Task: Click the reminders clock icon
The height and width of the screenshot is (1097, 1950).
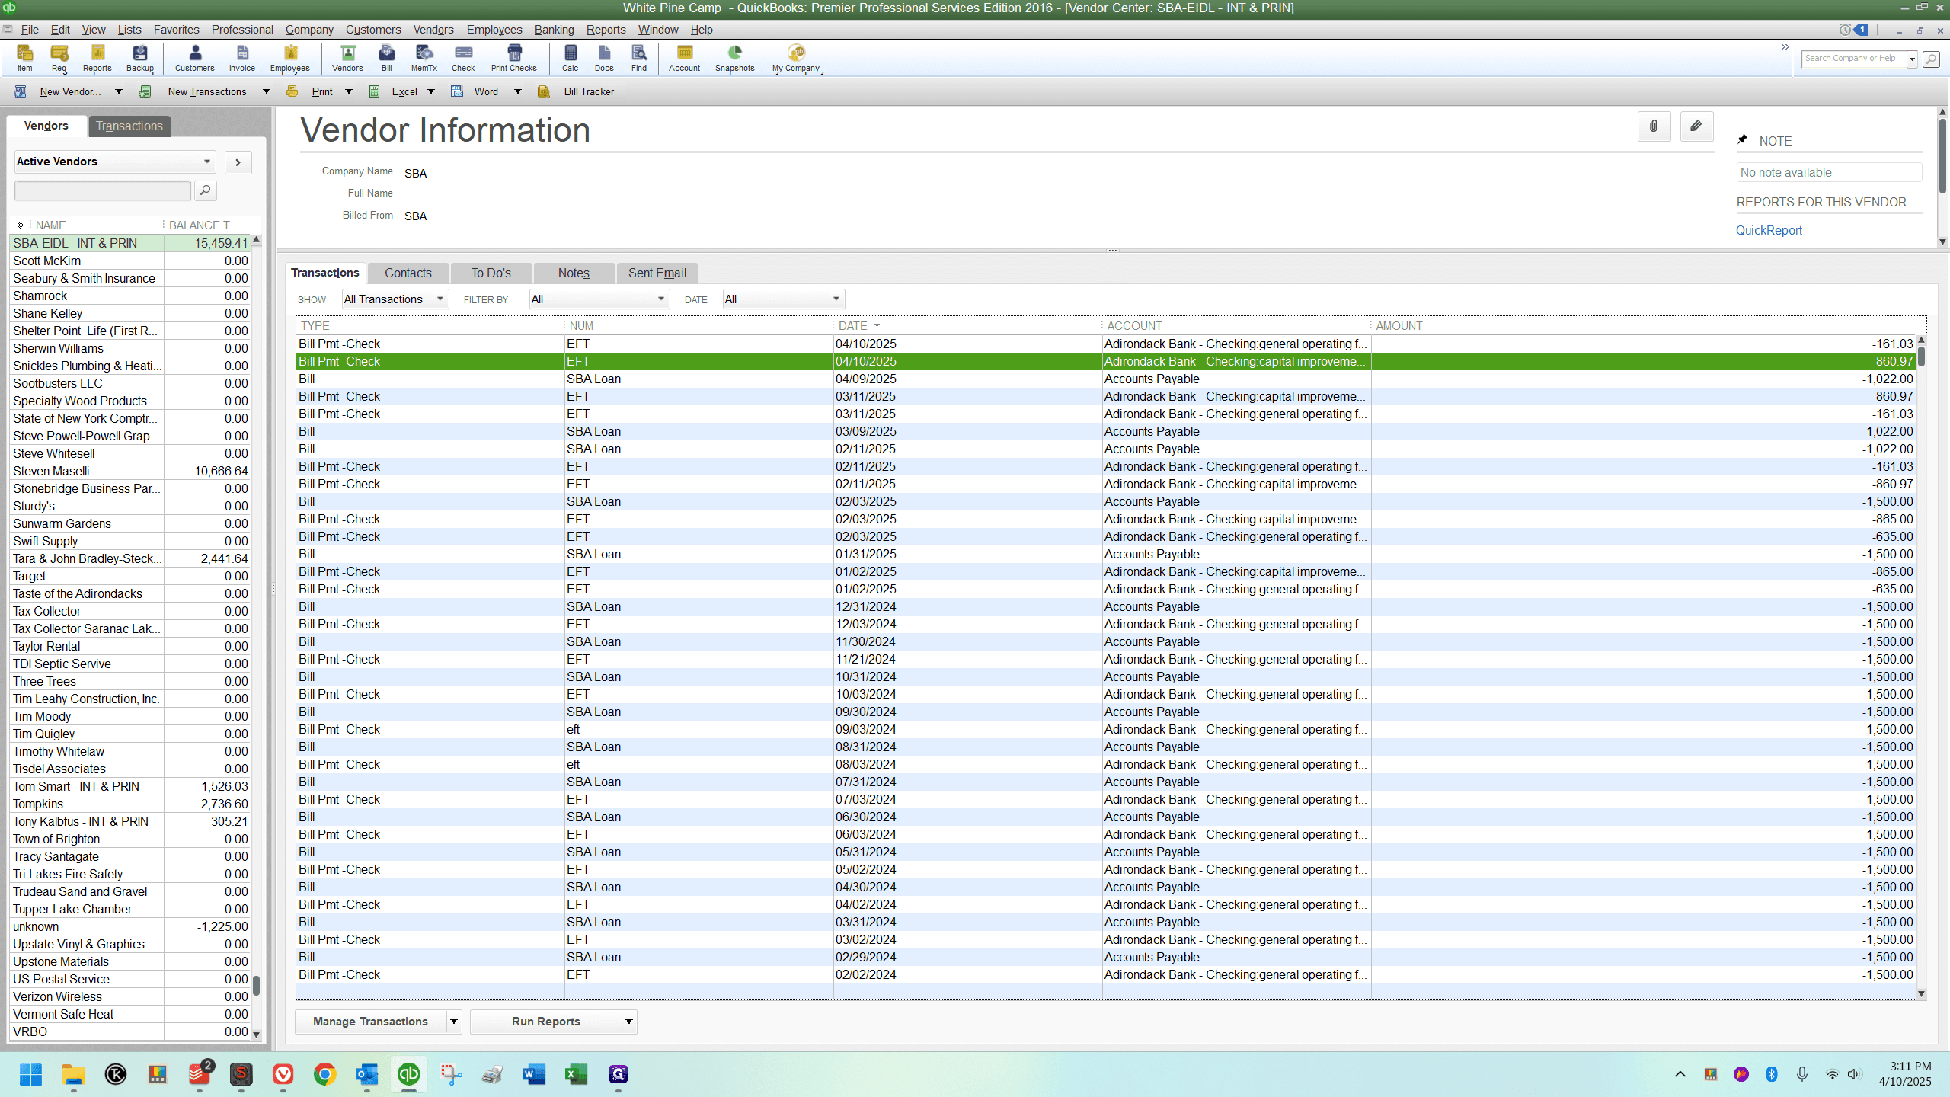Action: click(1845, 30)
